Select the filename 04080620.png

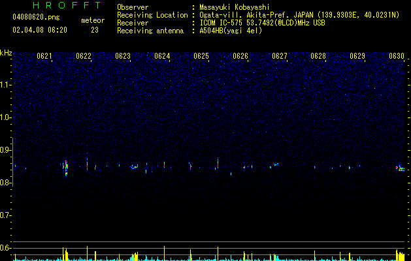tap(36, 18)
